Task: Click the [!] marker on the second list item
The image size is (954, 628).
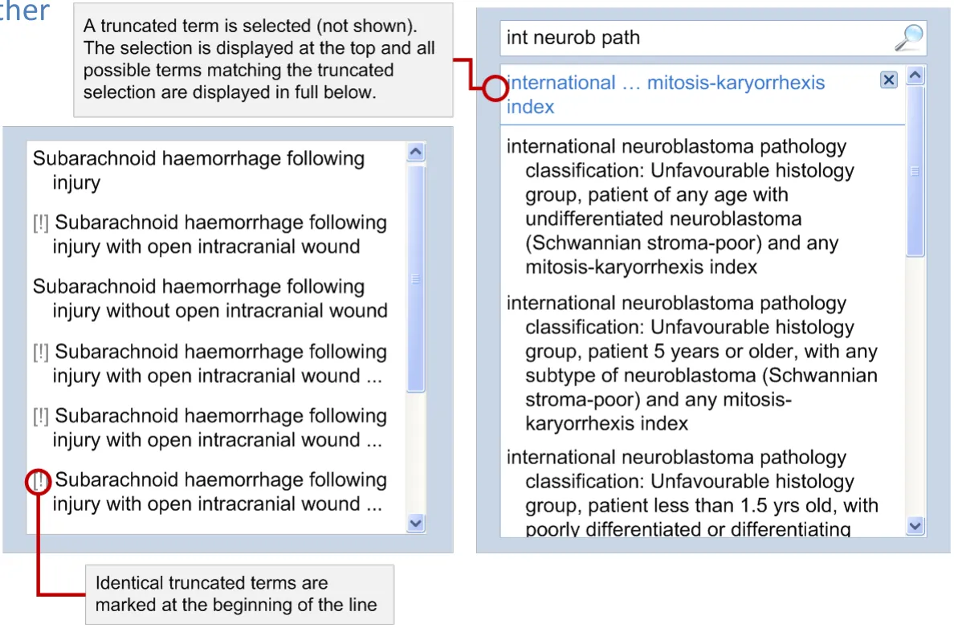Action: (x=41, y=223)
